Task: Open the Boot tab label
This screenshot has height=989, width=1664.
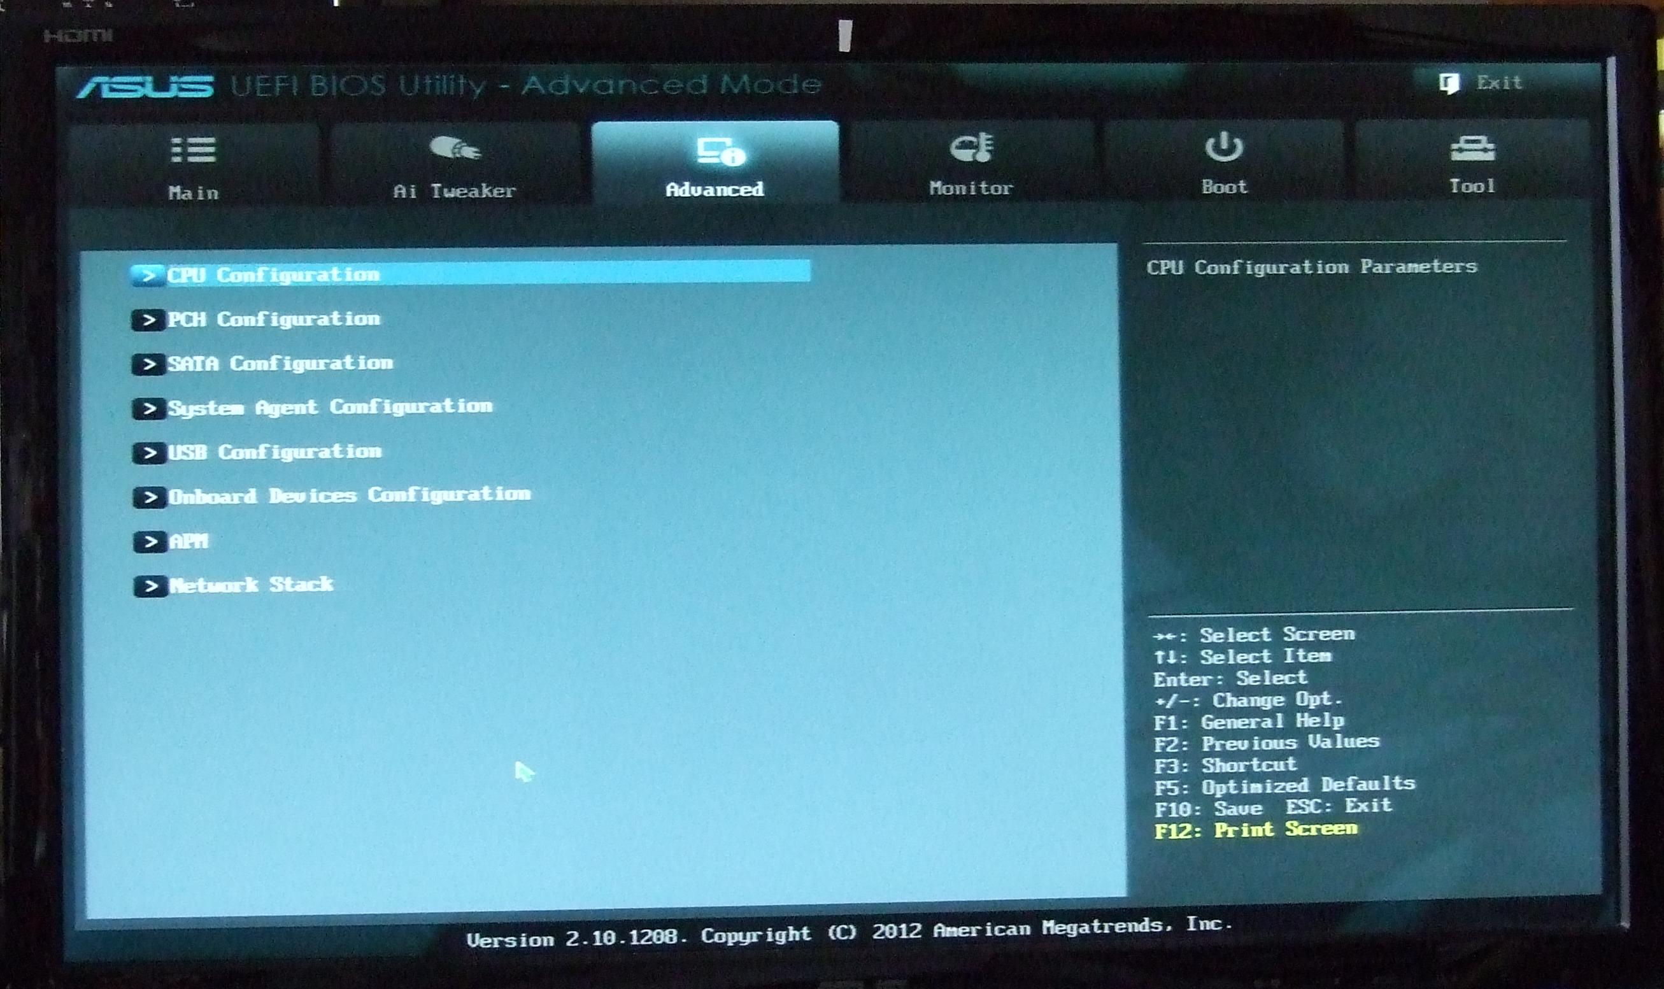Action: click(1224, 187)
